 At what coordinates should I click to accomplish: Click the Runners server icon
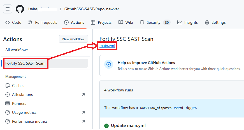[8, 103]
